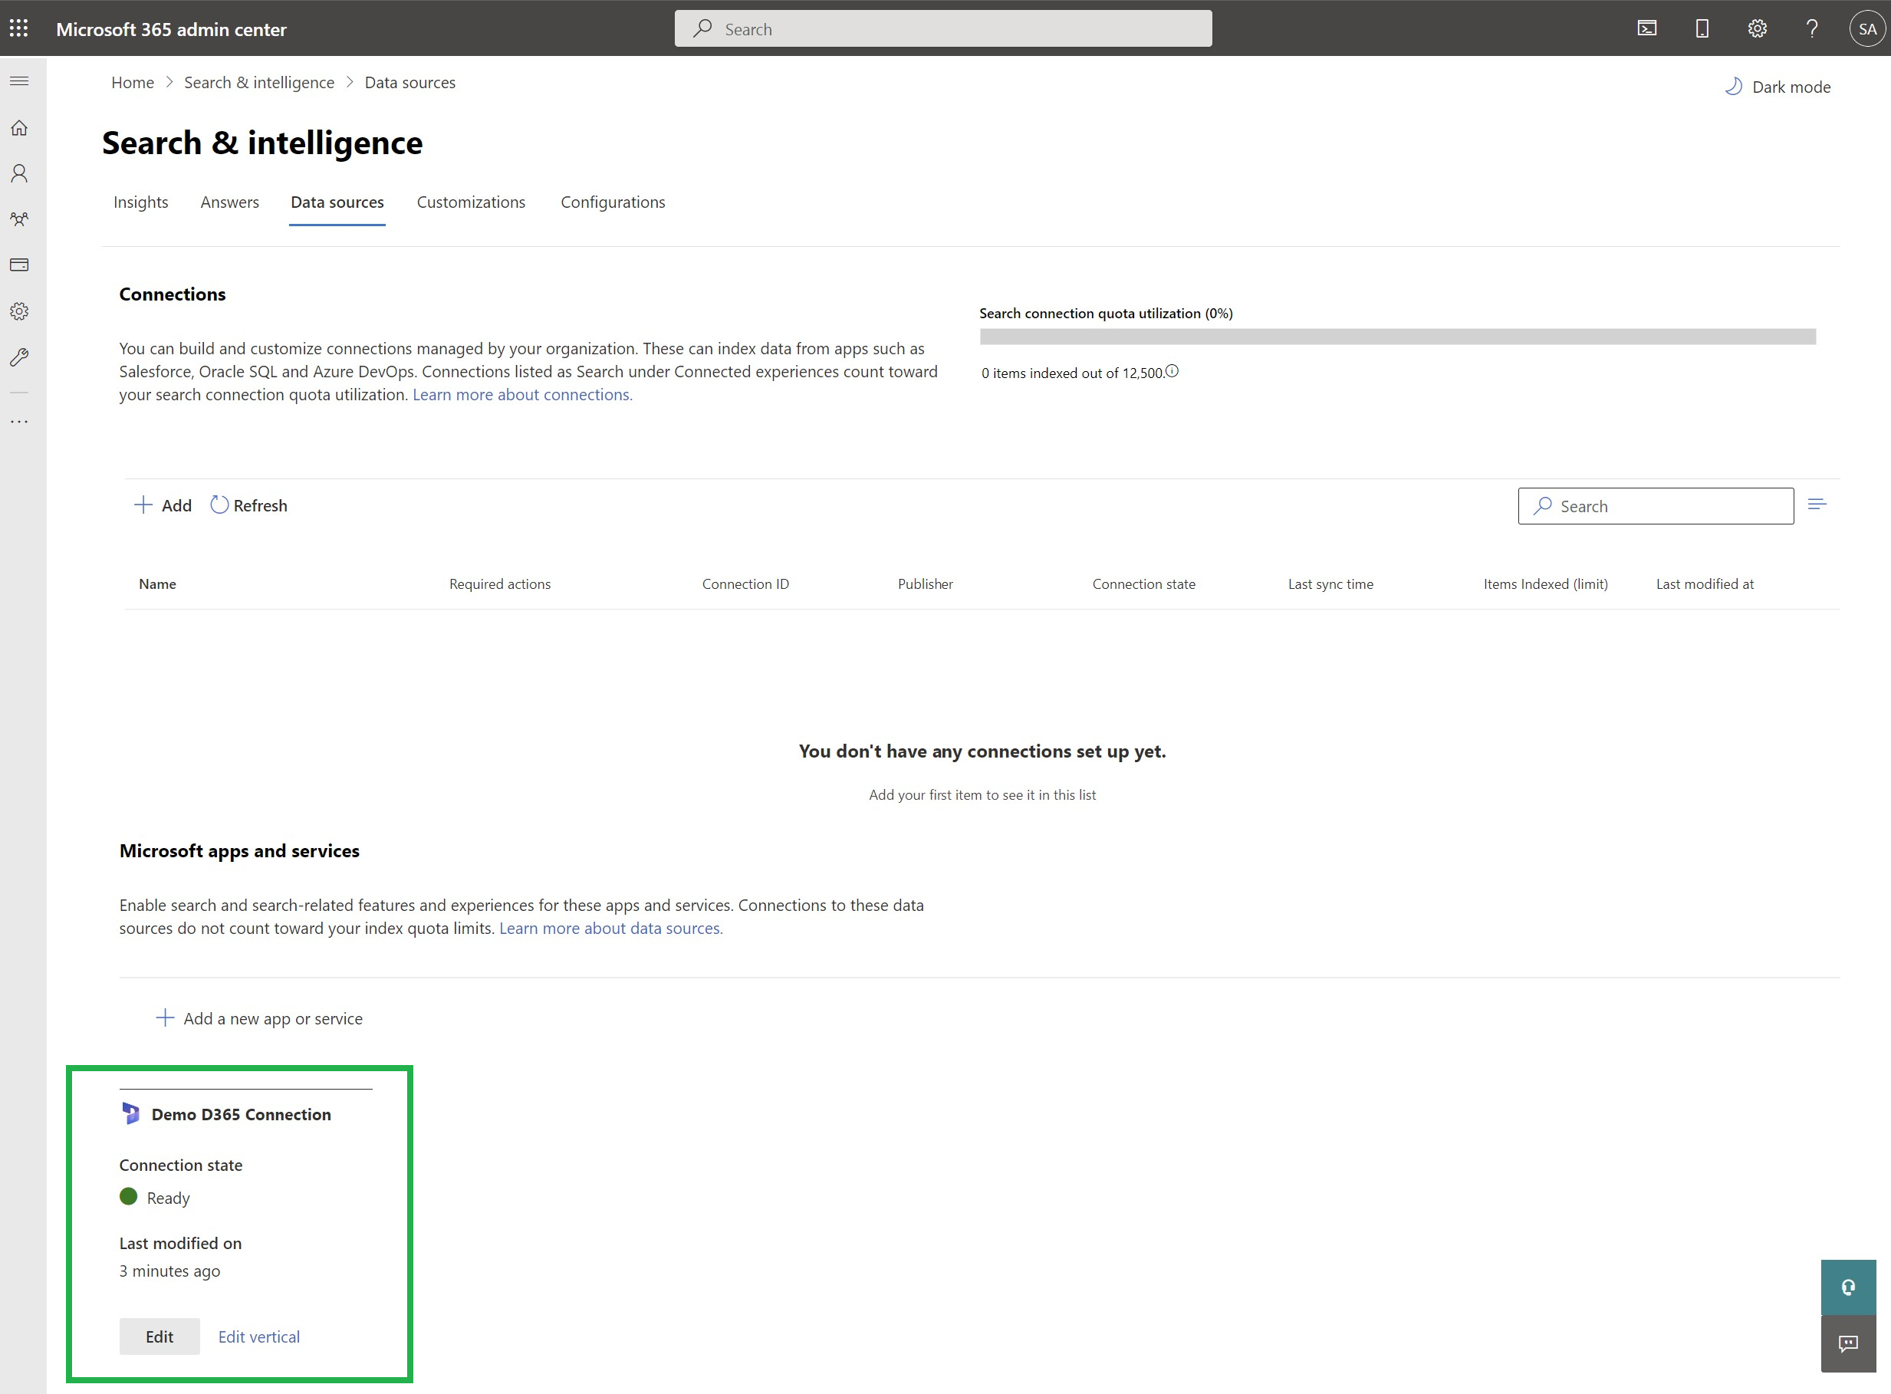This screenshot has height=1394, width=1891.
Task: Expand the navigation menu hamburger icon
Action: [x=19, y=81]
